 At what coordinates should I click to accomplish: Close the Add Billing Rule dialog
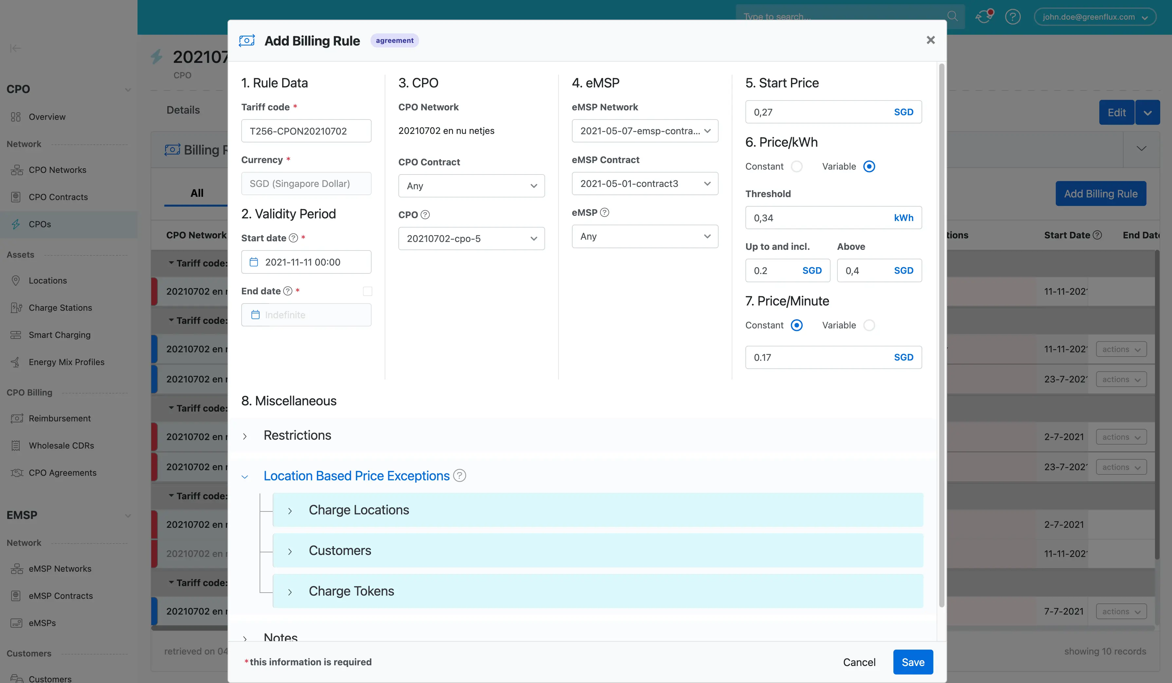coord(930,40)
